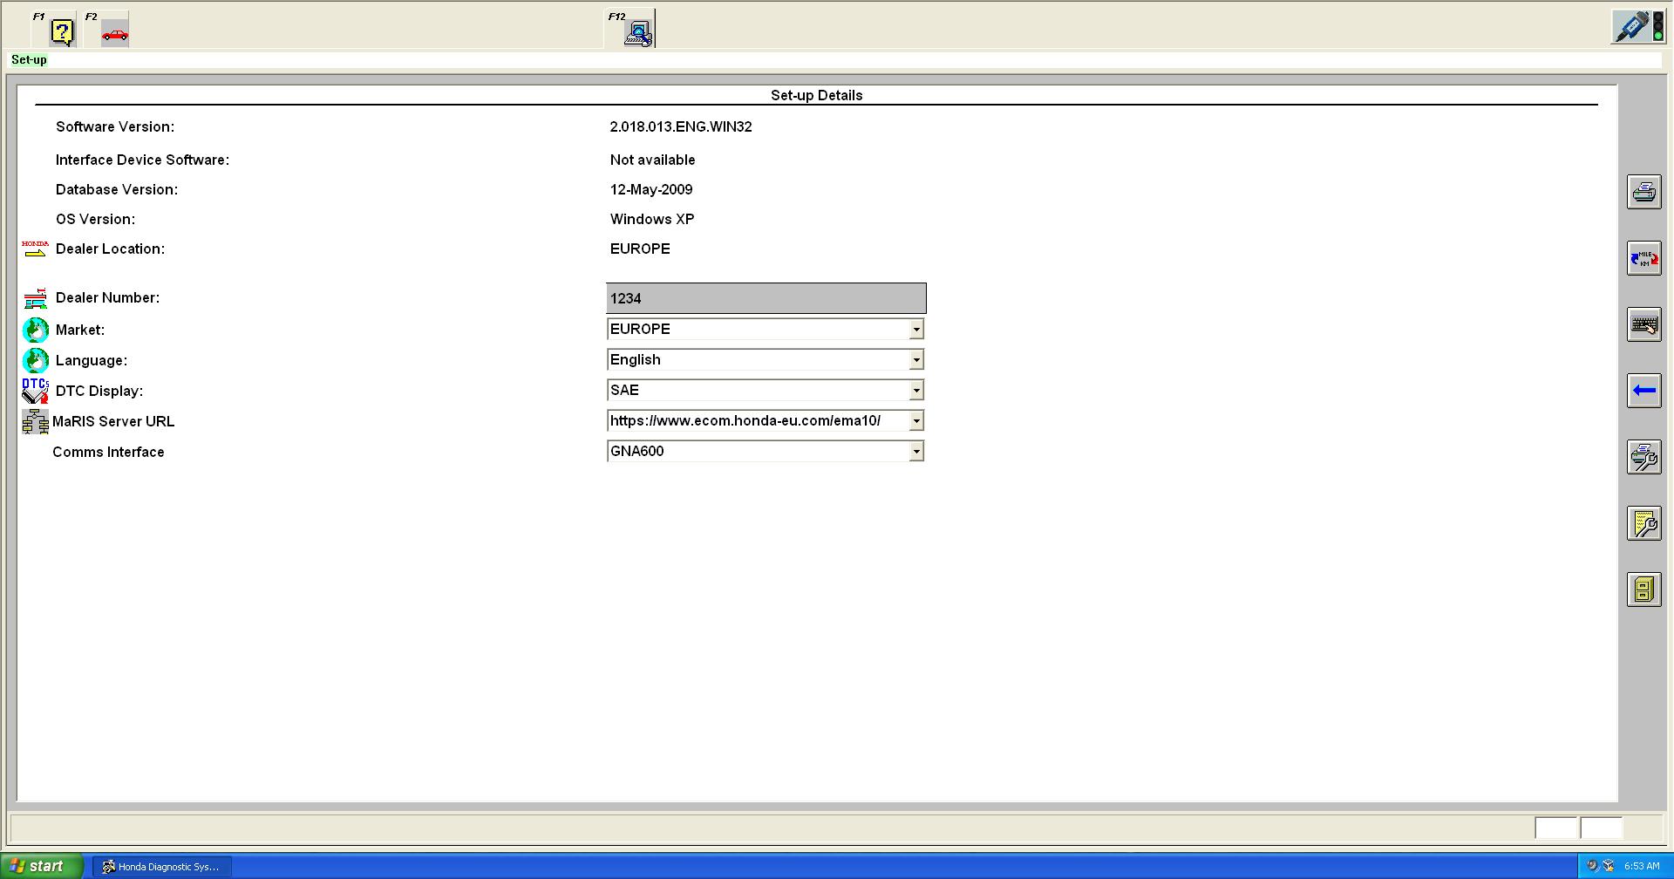Click the MaRIS Server URL text

click(745, 420)
